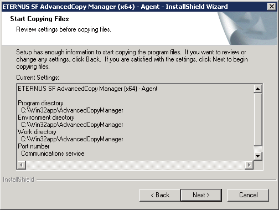Go back using the Back button
This screenshot has width=279, height=210.
160,195
